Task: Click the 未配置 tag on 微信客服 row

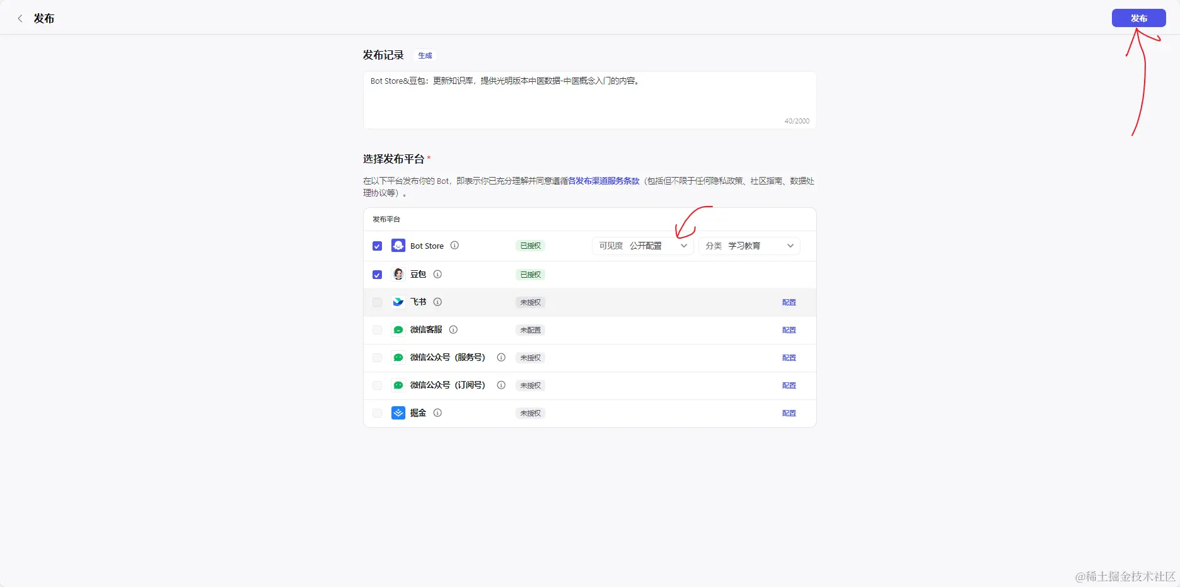Action: pyautogui.click(x=530, y=330)
